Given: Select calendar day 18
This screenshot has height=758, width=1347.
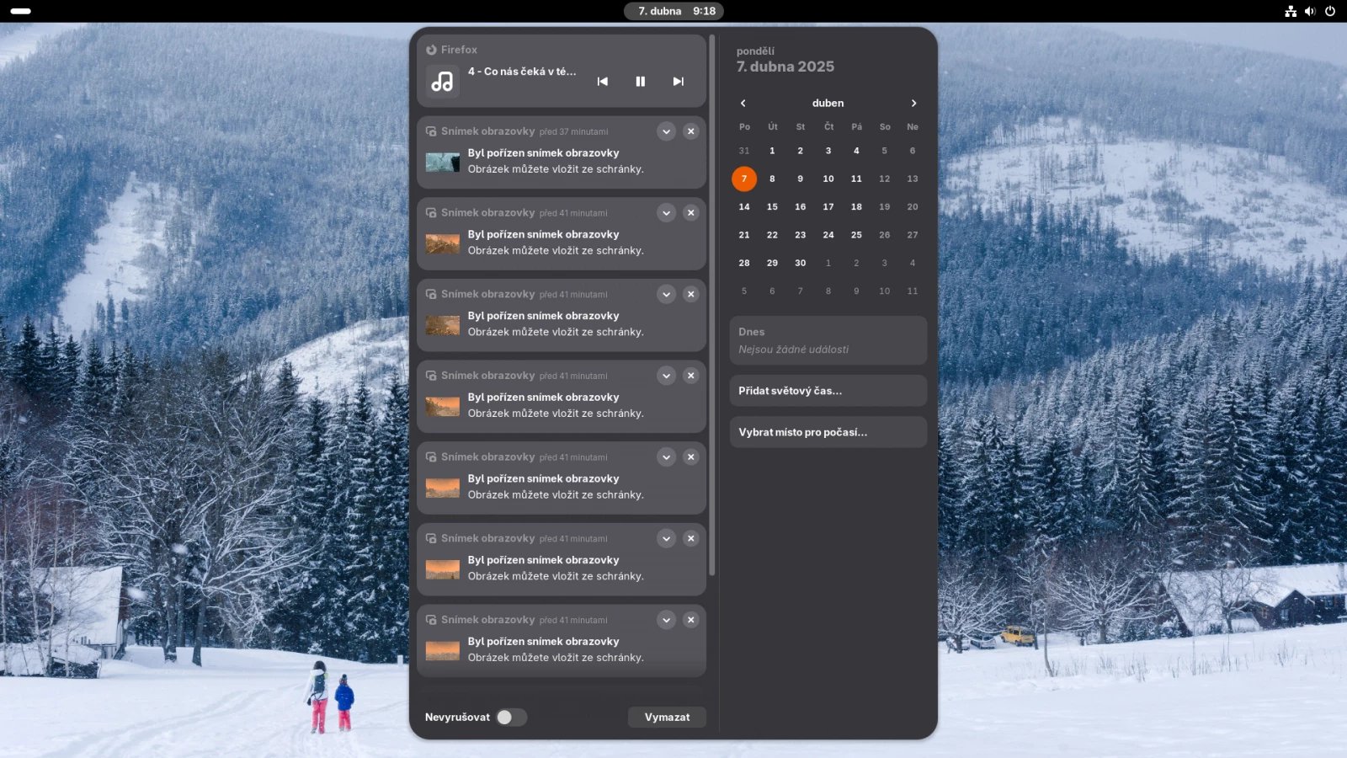Looking at the screenshot, I should [856, 206].
